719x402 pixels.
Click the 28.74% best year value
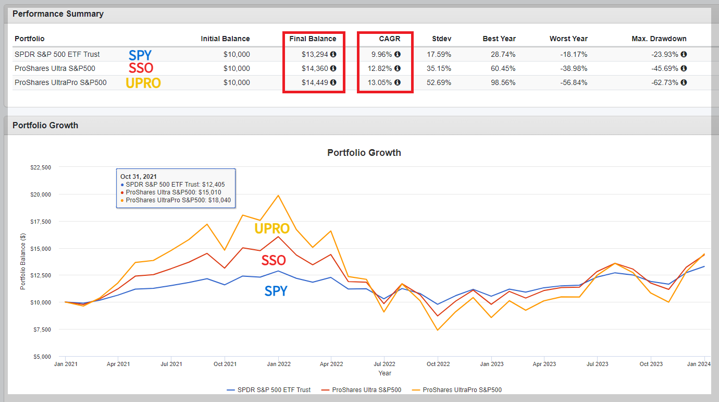(504, 54)
